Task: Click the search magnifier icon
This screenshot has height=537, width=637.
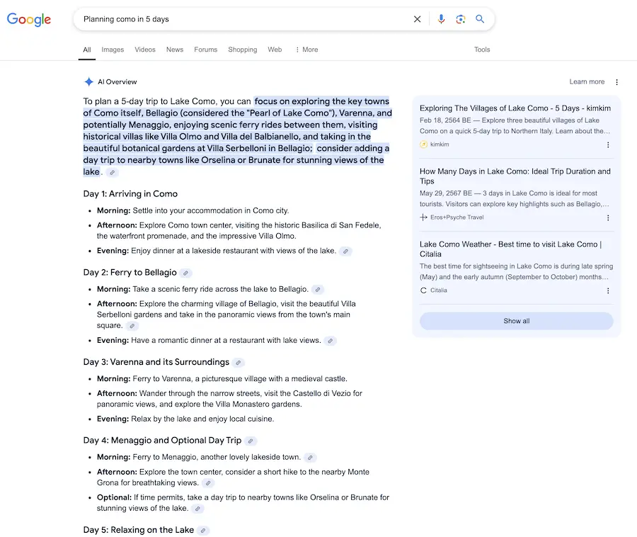Action: coord(480,19)
